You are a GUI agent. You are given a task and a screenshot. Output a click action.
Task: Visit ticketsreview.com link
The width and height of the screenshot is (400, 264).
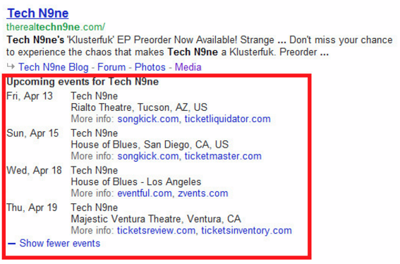pos(156,230)
